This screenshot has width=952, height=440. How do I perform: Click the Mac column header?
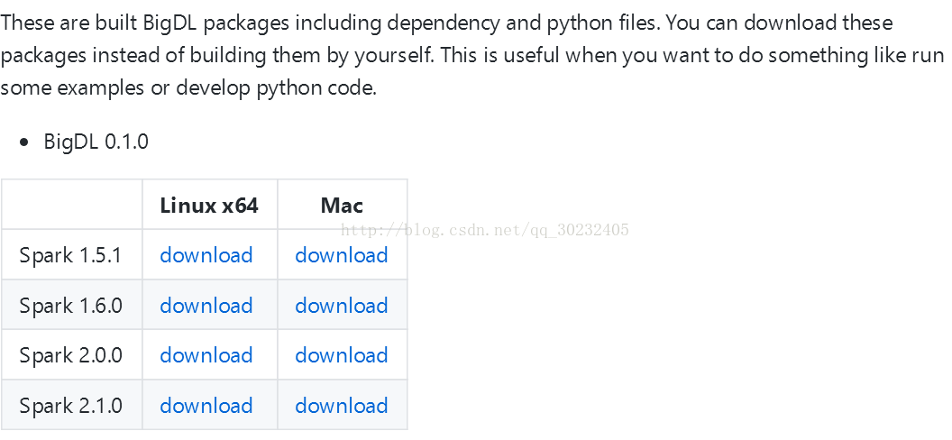click(342, 206)
